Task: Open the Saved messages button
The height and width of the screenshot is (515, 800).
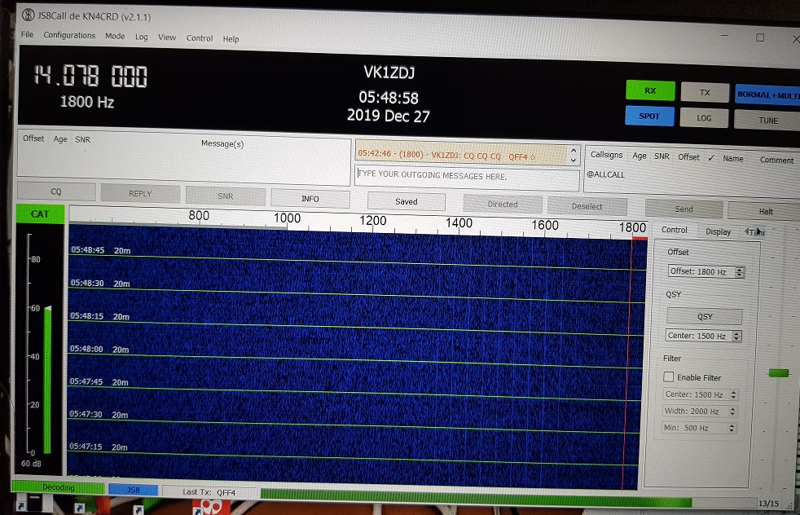Action: click(407, 201)
